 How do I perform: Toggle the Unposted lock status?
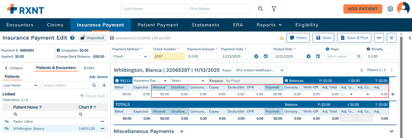(x=92, y=38)
